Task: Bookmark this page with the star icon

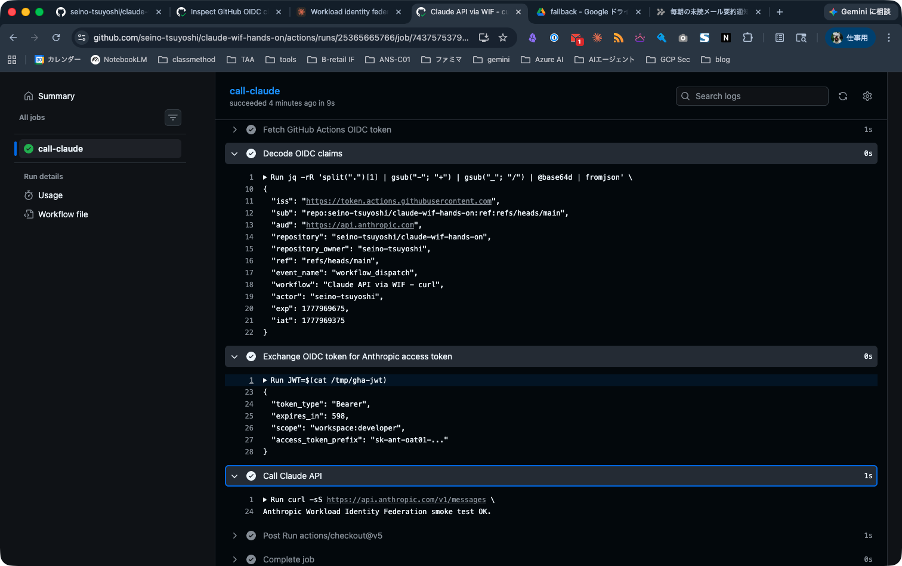Action: (x=503, y=38)
